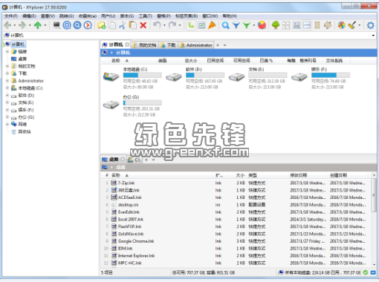Image resolution: width=379 pixels, height=282 pixels.
Task: Switch to the 我的文档 tab
Action: pyautogui.click(x=145, y=45)
